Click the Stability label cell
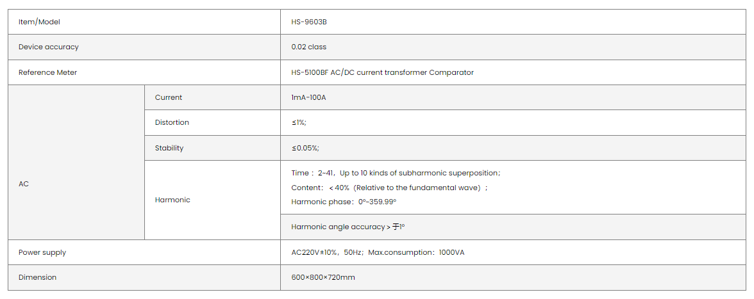754x299 pixels. point(169,148)
